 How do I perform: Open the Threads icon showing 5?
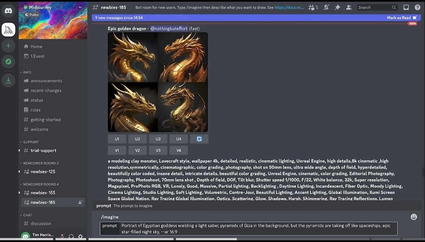click(313, 7)
